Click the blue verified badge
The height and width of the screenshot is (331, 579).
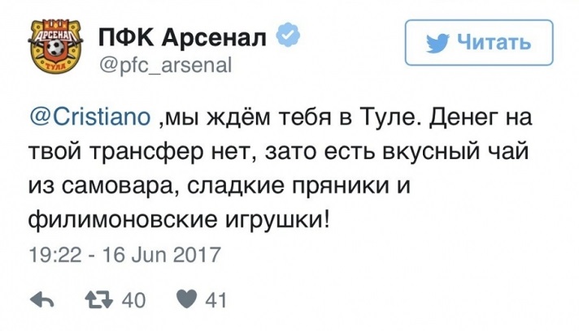click(x=288, y=34)
